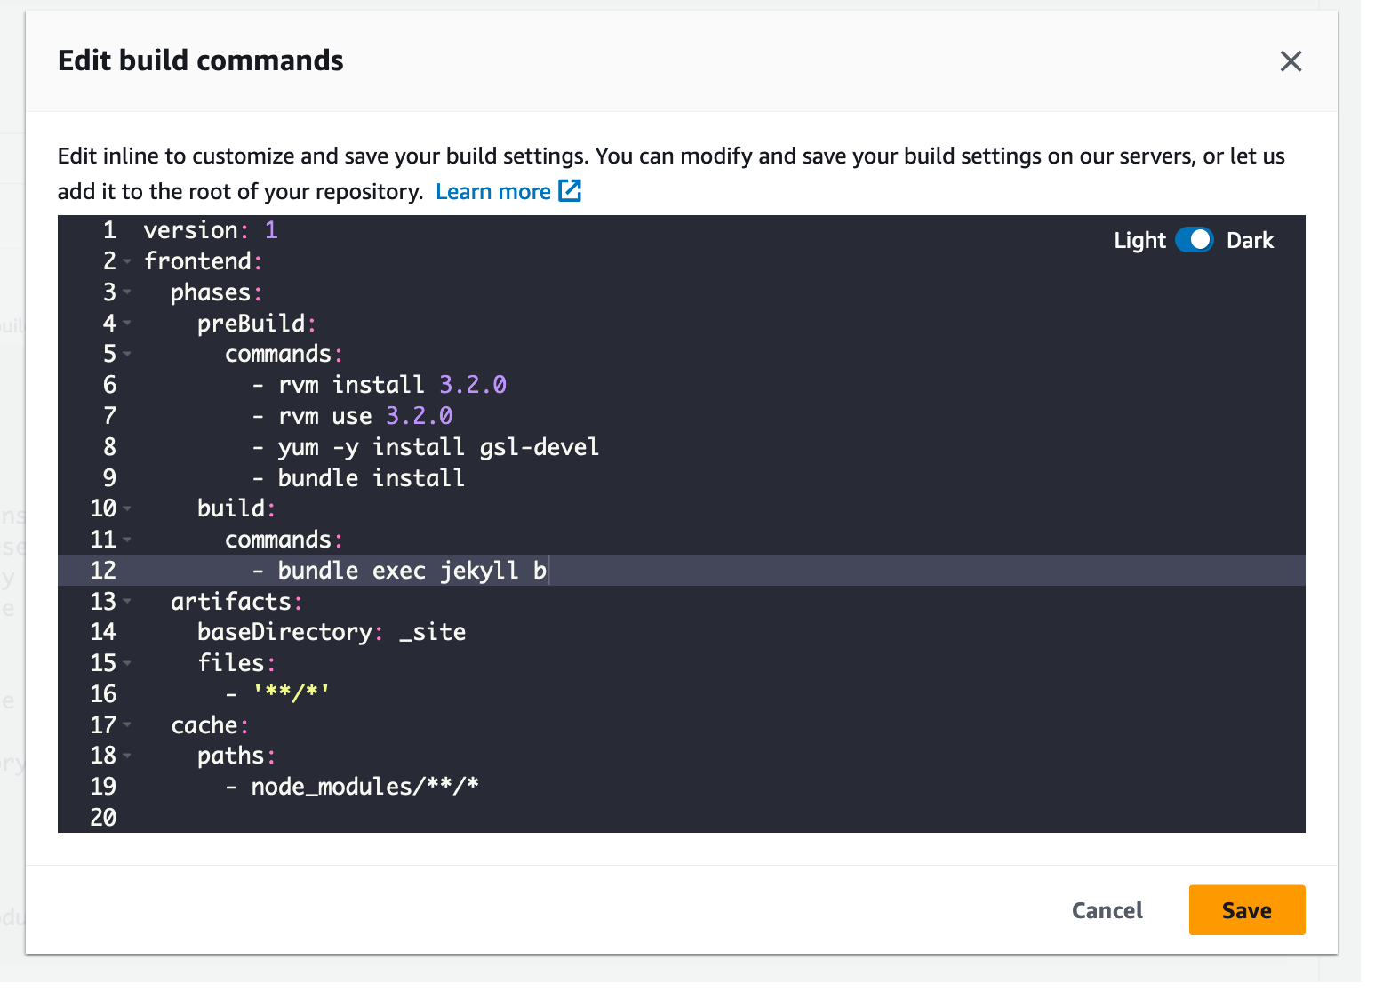Fold the preBuild commands list on line 5
Screen dimensions: 1375x992
click(127, 354)
